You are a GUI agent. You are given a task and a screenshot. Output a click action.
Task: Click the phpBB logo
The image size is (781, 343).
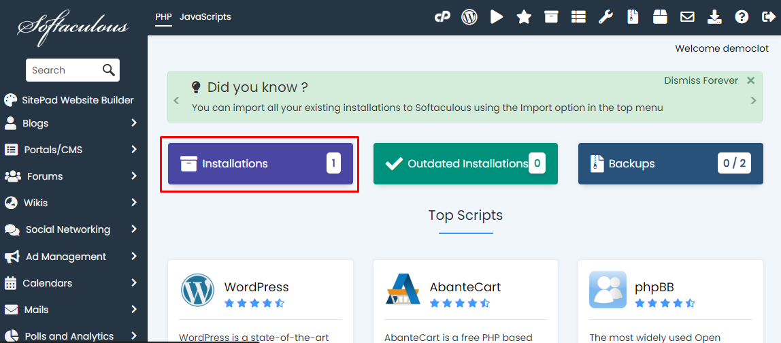[x=608, y=290]
